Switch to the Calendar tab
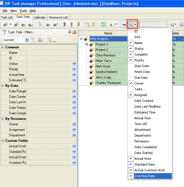This screenshot has width=184, height=187. [39, 17]
